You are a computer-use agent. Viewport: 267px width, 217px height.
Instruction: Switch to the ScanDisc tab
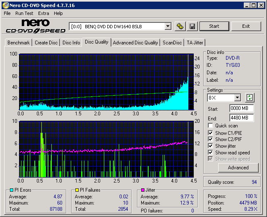[x=172, y=43]
